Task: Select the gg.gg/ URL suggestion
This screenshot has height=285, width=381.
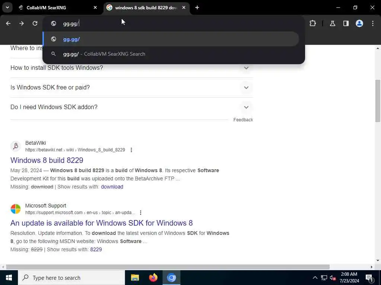Action: tap(171, 39)
